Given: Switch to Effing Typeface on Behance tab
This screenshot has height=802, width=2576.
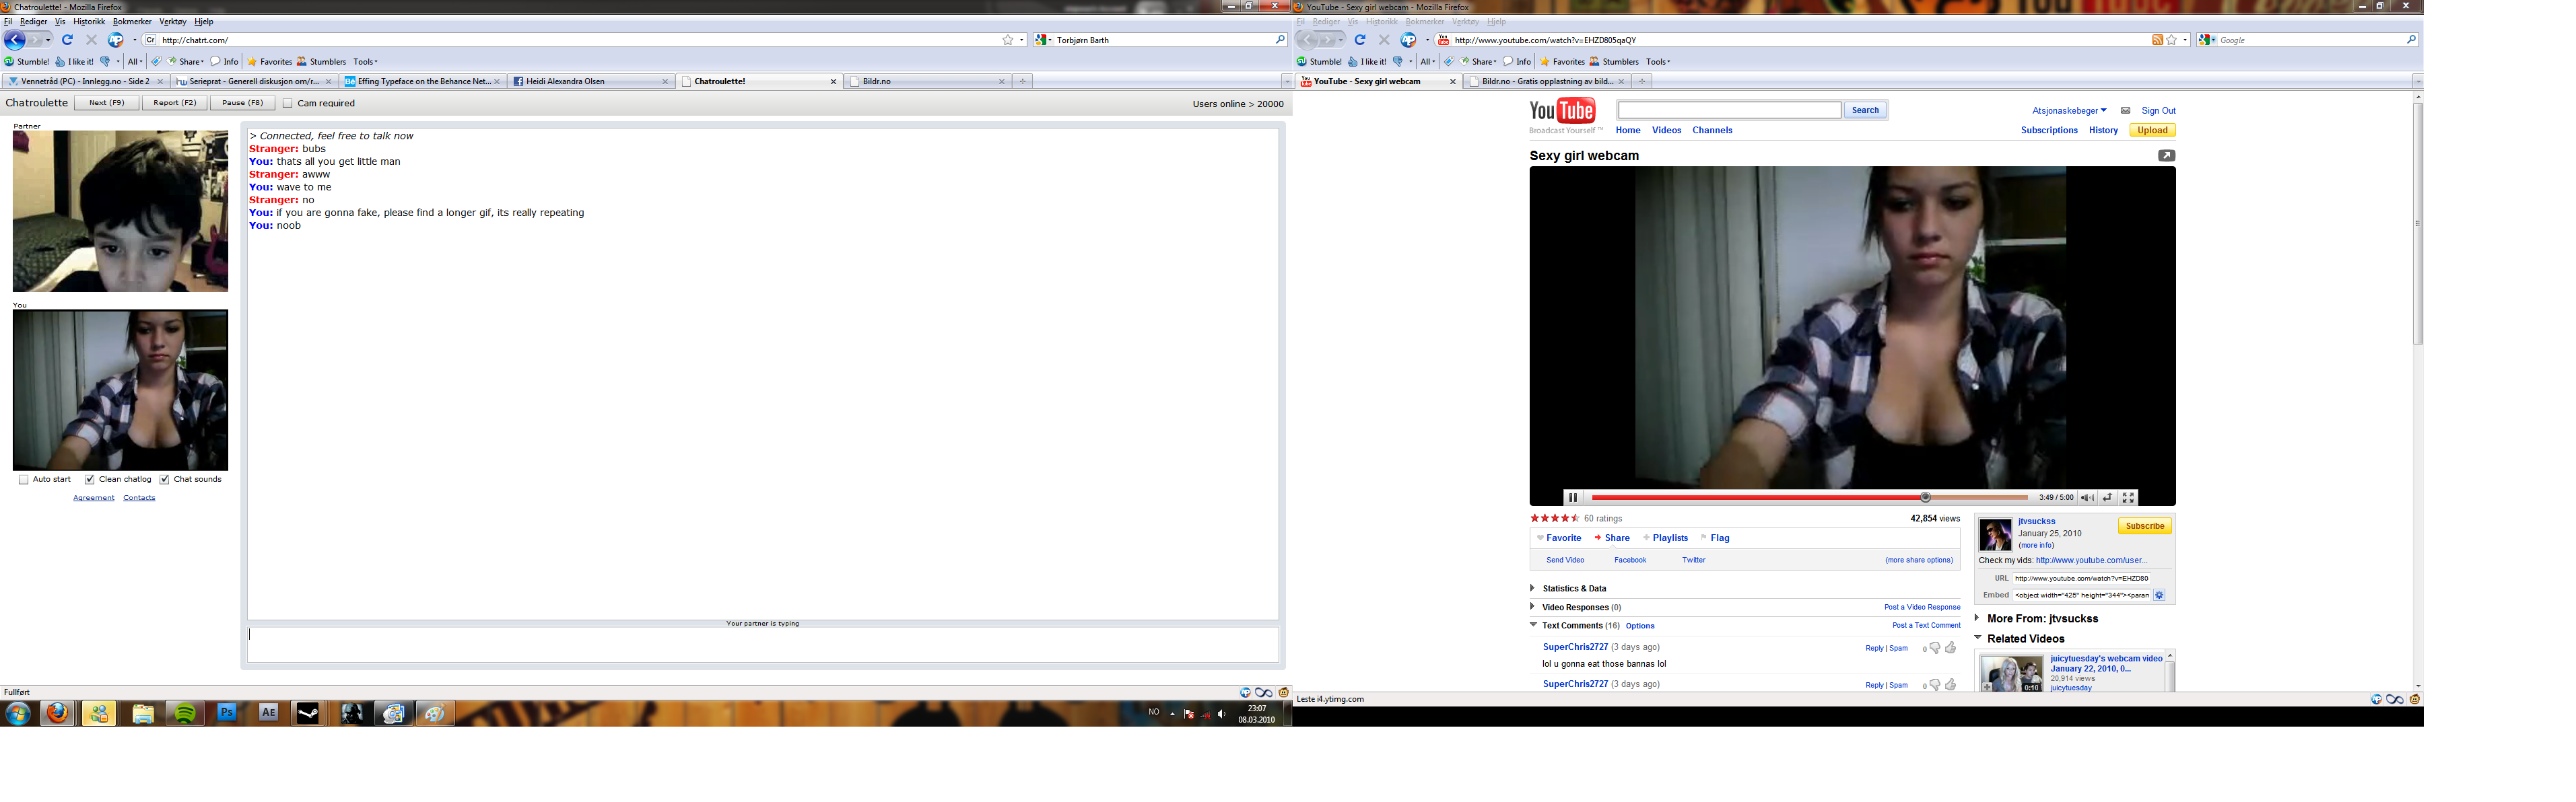Looking at the screenshot, I should click(x=422, y=82).
